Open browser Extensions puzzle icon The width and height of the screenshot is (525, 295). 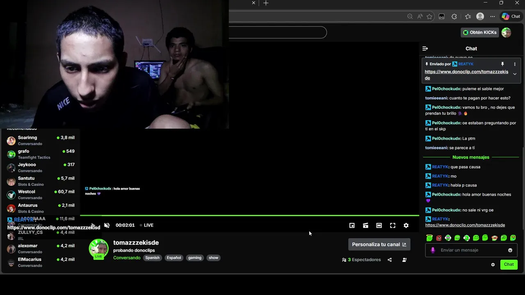coord(454,16)
